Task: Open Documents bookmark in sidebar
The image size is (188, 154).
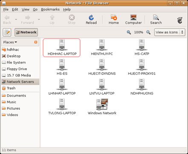Action: click(x=20, y=96)
